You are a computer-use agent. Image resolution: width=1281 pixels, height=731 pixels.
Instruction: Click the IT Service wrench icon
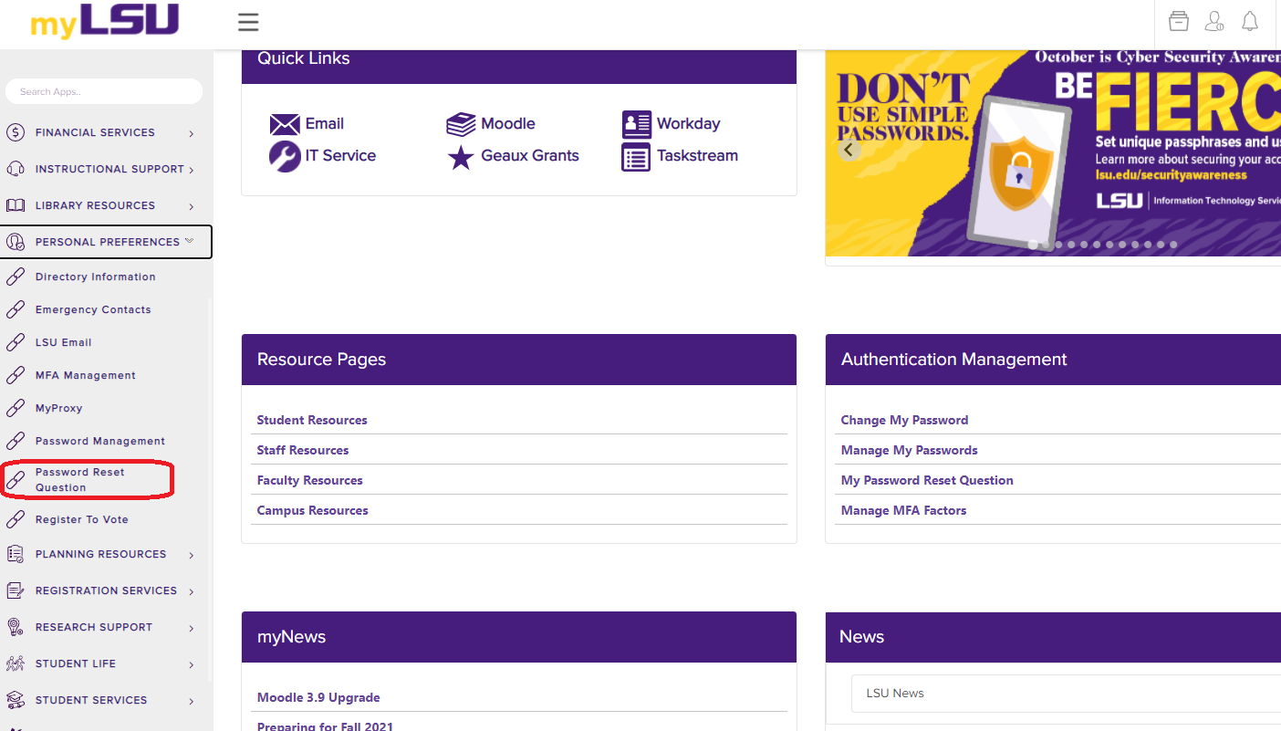[x=285, y=156]
